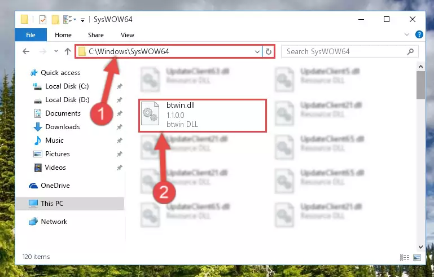Click the Properties icon in quick access toolbar

[x=43, y=20]
